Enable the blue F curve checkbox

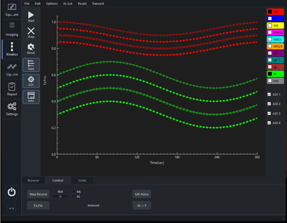pos(270,19)
